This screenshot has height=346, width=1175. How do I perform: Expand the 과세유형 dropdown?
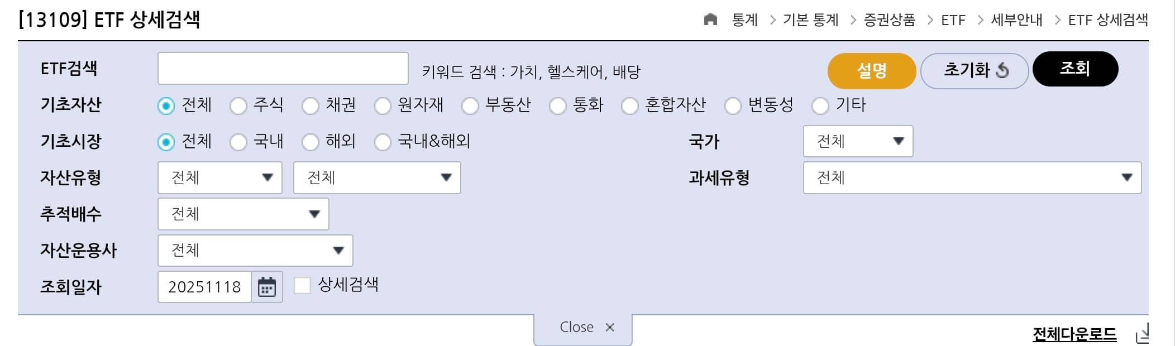972,177
